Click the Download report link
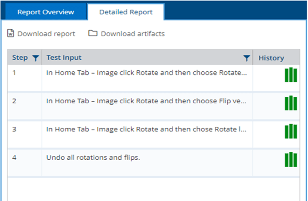308x201 pixels. tap(46, 34)
